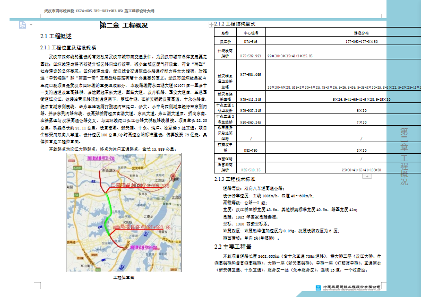Click the line starting '本段起点为汉江大桥起点'
The height and width of the screenshot is (297, 421).
(112, 149)
